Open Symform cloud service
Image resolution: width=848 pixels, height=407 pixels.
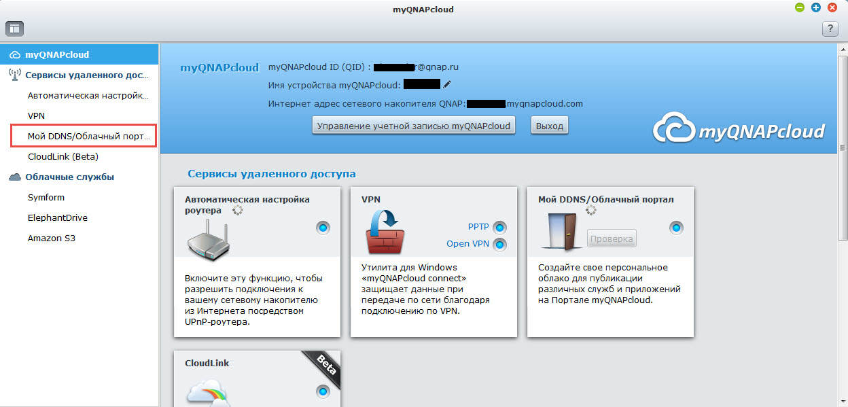click(x=46, y=198)
